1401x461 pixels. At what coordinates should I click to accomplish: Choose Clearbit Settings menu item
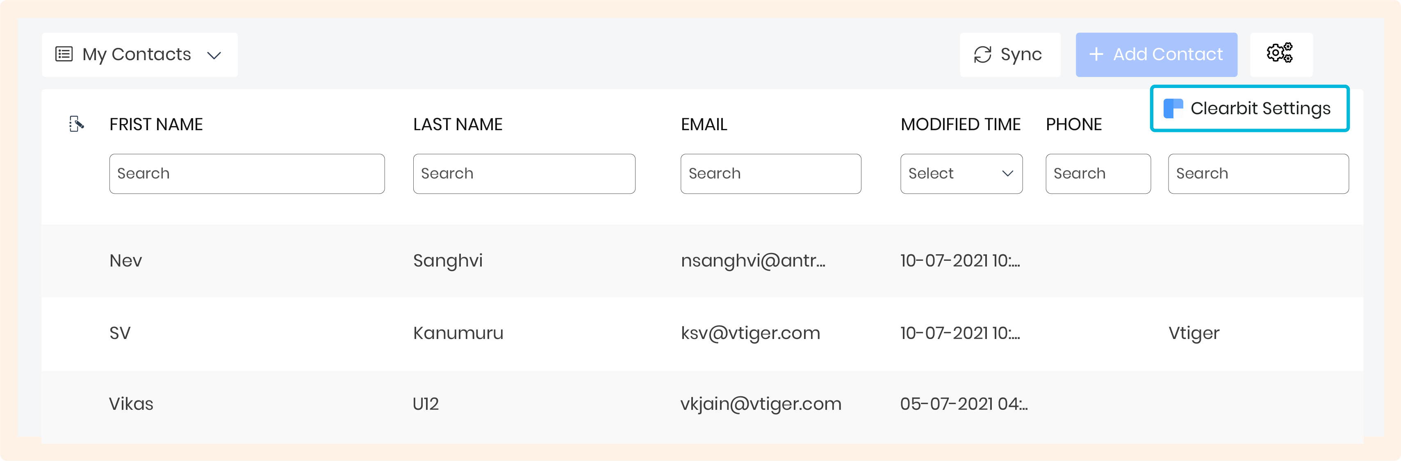1260,108
